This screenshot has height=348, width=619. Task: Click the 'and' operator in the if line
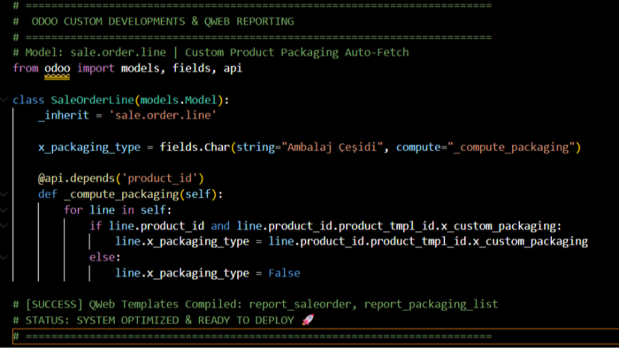[220, 225]
